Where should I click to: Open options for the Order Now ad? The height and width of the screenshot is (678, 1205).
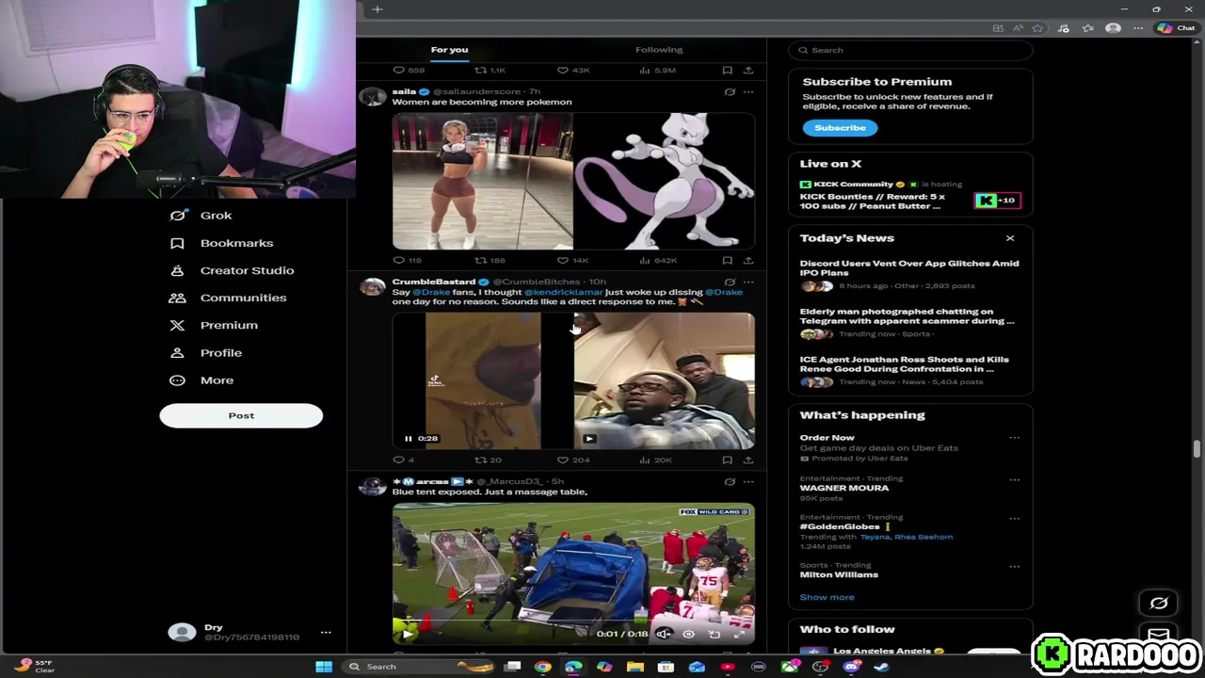point(1014,438)
